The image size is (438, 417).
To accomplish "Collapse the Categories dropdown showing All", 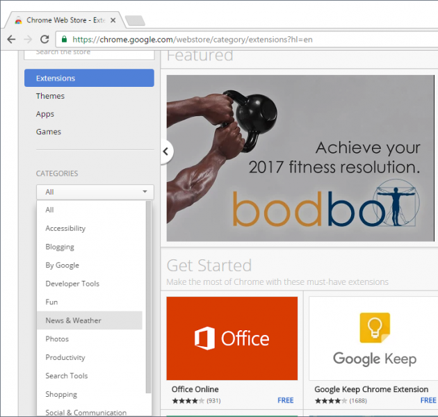I will click(x=95, y=192).
